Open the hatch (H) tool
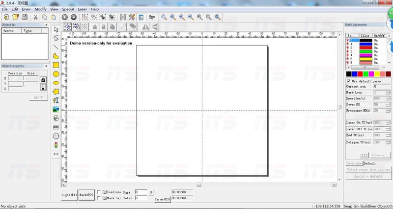 point(123,17)
